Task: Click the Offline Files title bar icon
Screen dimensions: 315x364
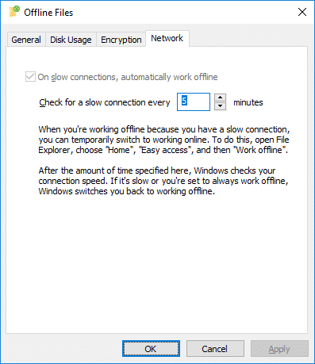Action: point(14,12)
